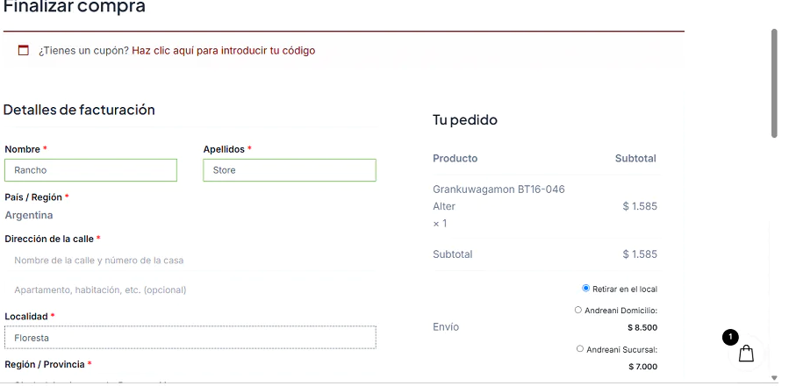Viewport: 789px width, 386px height.
Task: Click the Andreani Domicilio $ 8.500 price
Action: tap(642, 327)
